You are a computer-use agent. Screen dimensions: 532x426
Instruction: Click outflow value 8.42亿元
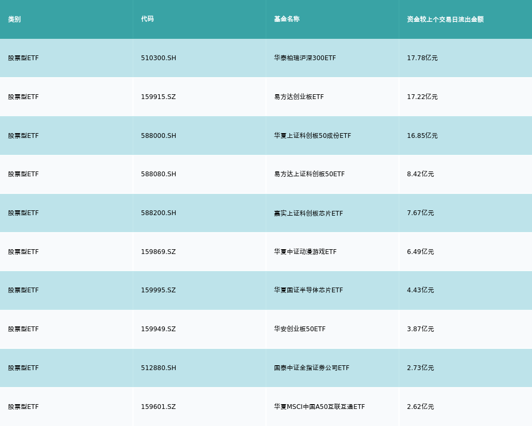(x=420, y=174)
